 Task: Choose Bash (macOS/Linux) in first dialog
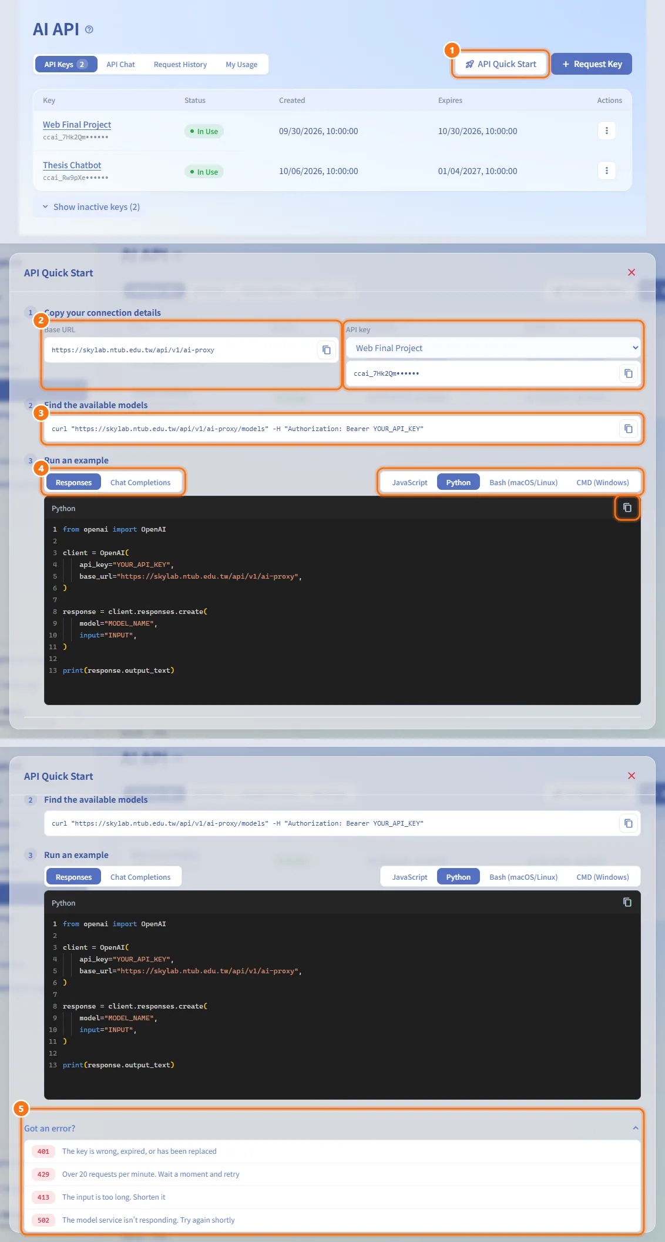pyautogui.click(x=523, y=483)
